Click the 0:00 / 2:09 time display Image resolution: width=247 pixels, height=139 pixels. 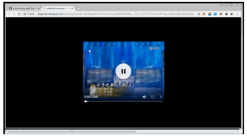91,97
